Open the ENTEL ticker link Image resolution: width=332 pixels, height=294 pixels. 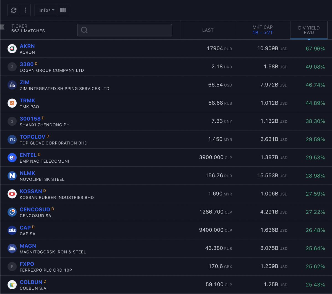[28, 155]
